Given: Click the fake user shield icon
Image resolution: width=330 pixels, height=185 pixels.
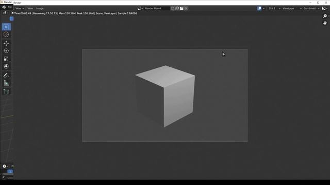Looking at the screenshot, I should tap(173, 8).
